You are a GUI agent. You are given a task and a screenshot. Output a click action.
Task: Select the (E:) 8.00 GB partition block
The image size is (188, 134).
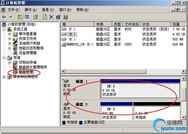(x=140, y=89)
